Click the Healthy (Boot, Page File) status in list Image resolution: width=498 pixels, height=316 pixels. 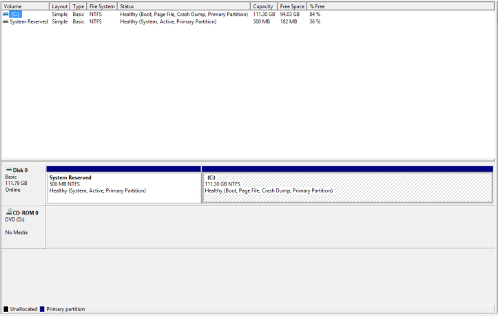[184, 14]
